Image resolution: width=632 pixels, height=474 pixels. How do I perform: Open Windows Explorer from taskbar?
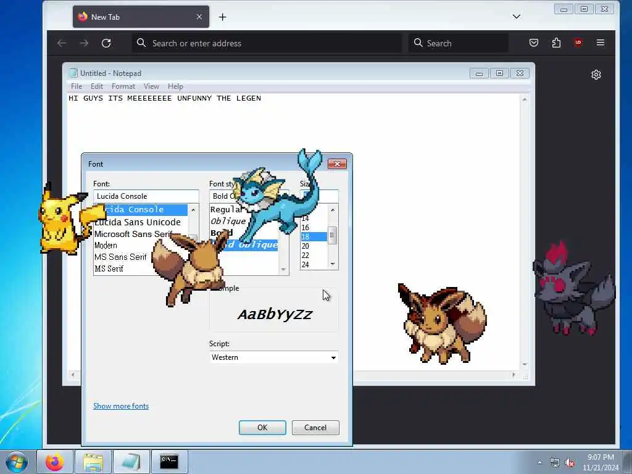[93, 462]
